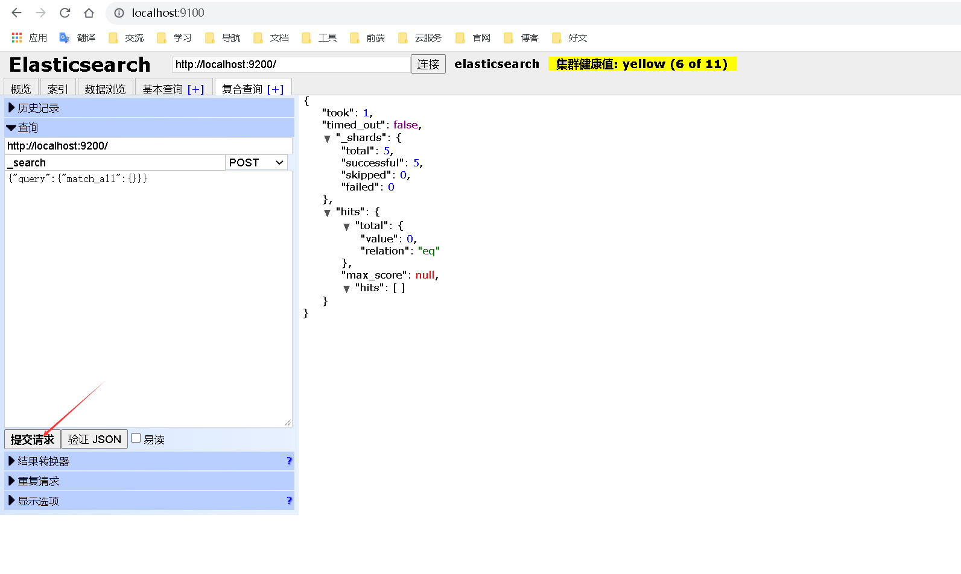
Task: Click the "timed_out" false value
Action: 405,125
